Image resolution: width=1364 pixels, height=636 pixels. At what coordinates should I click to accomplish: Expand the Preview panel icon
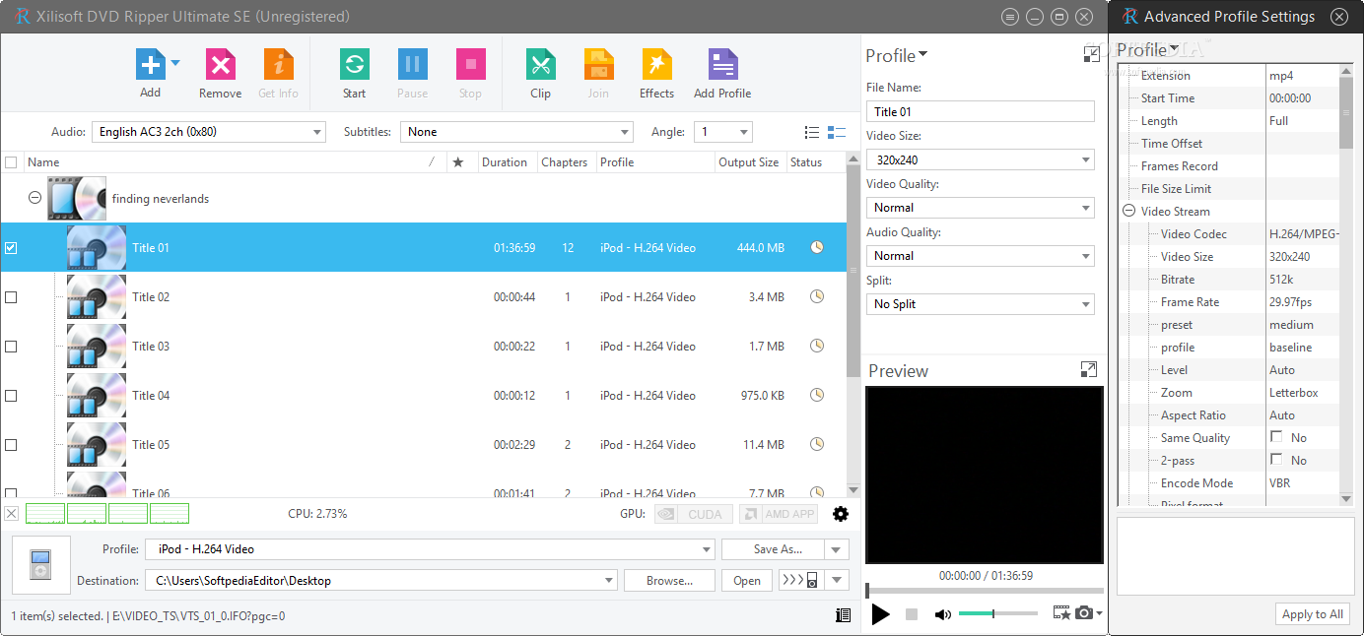pyautogui.click(x=1088, y=369)
